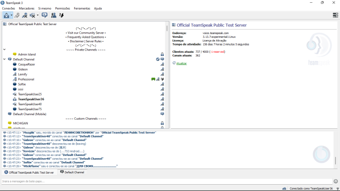Open the Ferramentas menu
The image size is (340, 191).
(x=82, y=9)
